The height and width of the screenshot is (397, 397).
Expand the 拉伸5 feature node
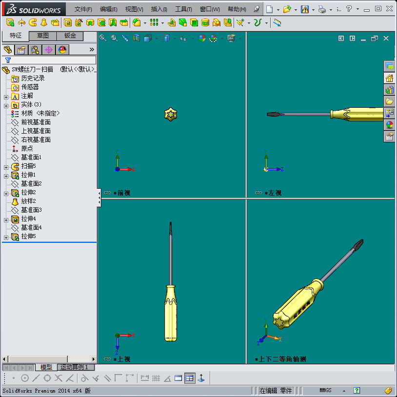pyautogui.click(x=6, y=238)
